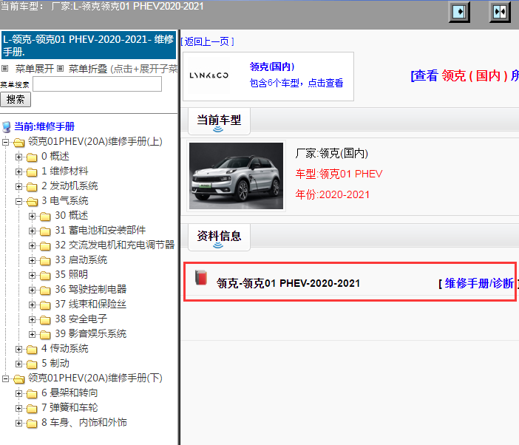
Task: Collapse the 3 电气系统 node
Action: (18, 201)
